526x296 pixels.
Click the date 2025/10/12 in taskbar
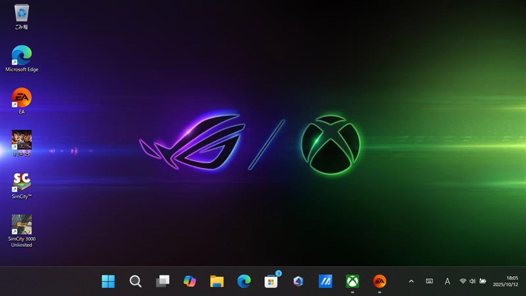[x=506, y=285]
